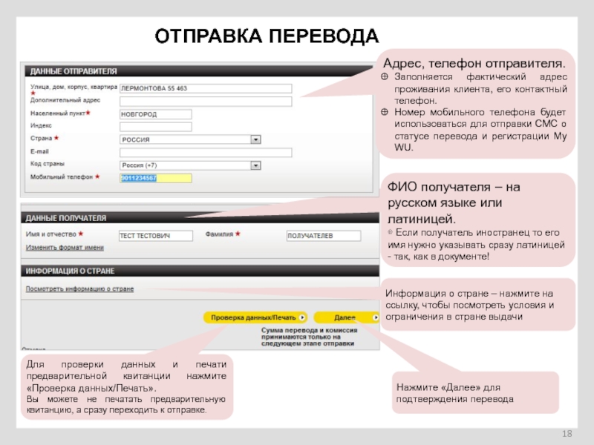
Task: Click the ДАННЫЕ ОТПРАВИТЕЛЯ section header
Action: [x=73, y=71]
